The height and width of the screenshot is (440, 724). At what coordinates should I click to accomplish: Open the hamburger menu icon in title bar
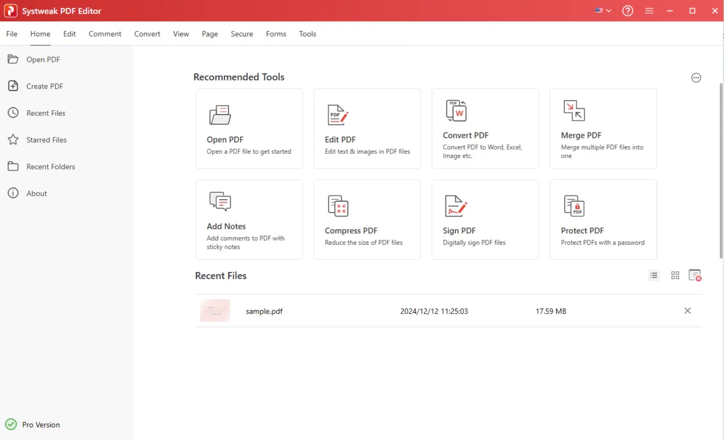coord(649,11)
